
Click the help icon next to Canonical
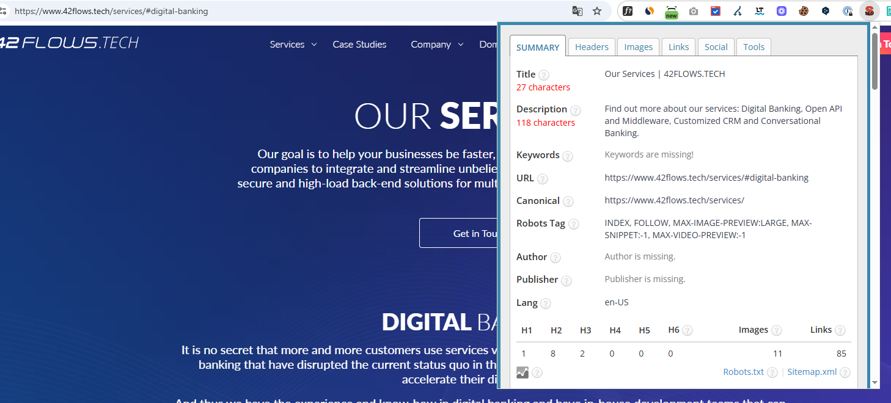568,201
